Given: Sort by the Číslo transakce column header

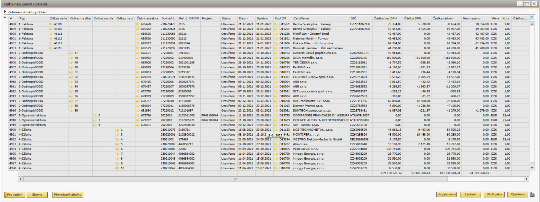Looking at the screenshot, I should pyautogui.click(x=147, y=18).
